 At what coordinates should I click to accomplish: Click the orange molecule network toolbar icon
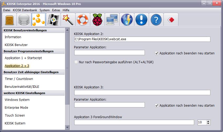point(39,20)
